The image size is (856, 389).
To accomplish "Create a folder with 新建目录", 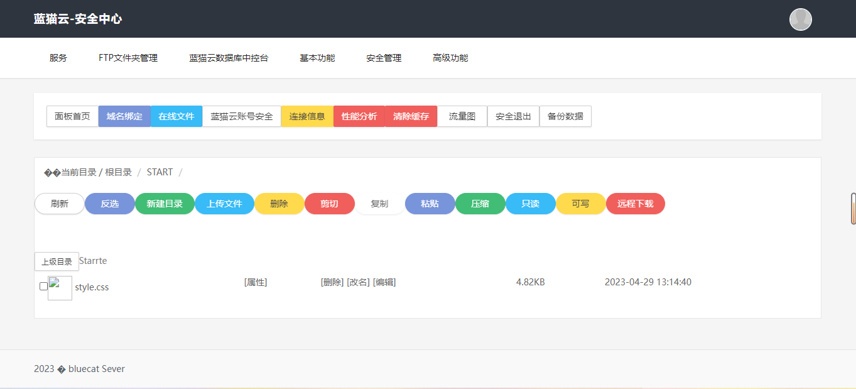I will [165, 204].
